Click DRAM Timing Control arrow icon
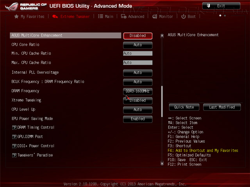 click(14, 127)
